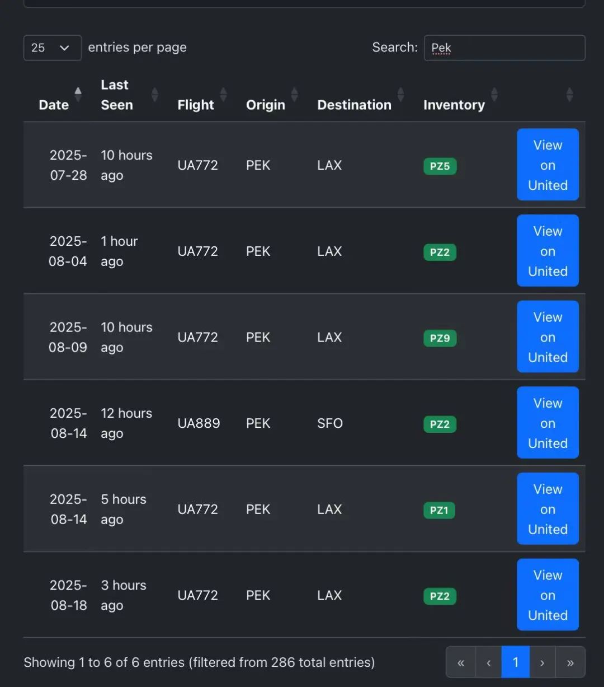604x687 pixels.
Task: Sort by Destination column arrows
Action: point(400,95)
